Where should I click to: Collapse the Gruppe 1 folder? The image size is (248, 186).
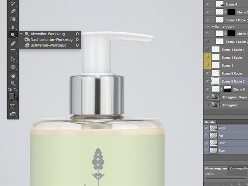pyautogui.click(x=213, y=27)
